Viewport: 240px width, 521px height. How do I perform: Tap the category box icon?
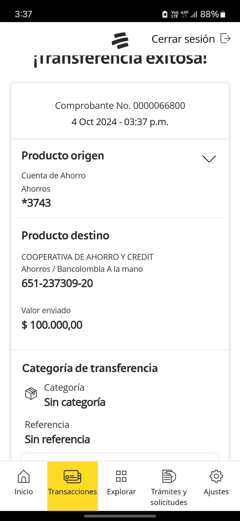click(x=31, y=393)
